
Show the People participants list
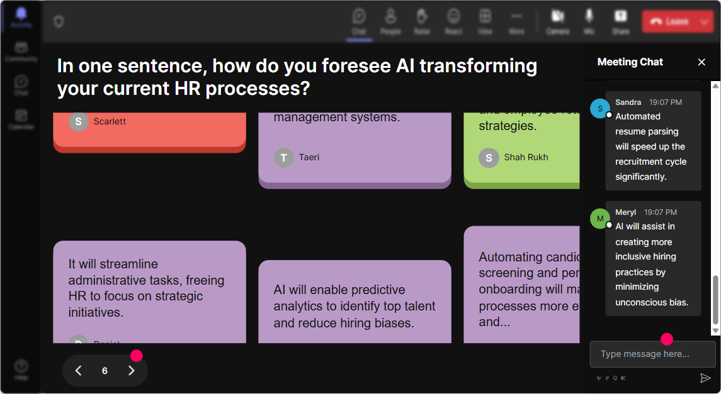tap(390, 21)
